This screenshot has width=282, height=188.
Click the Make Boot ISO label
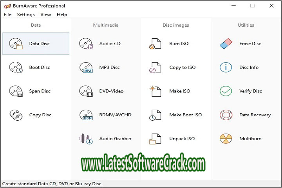[185, 115]
